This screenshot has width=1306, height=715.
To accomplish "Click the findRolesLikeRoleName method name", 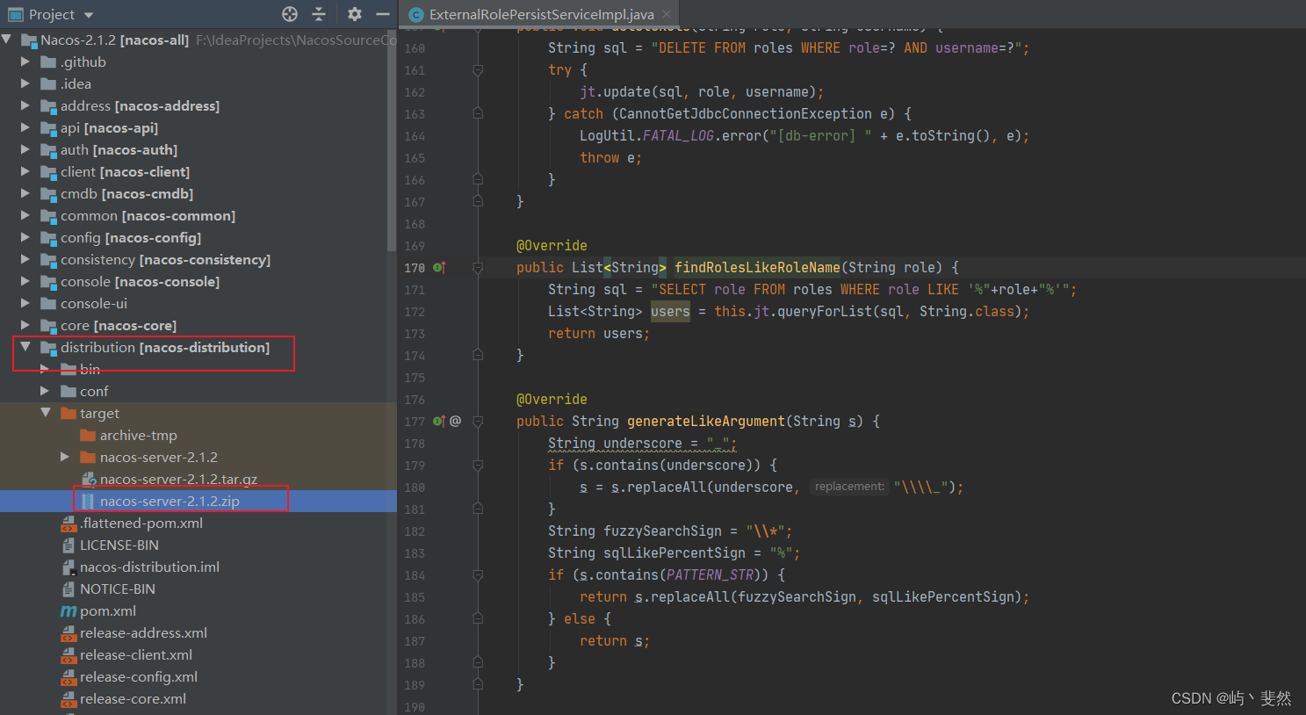I will (x=757, y=267).
